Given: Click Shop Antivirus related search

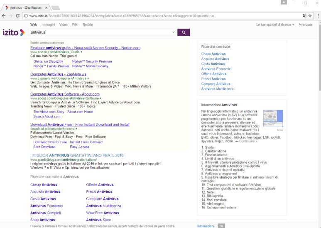Looking at the screenshot, I should [x=43, y=220].
